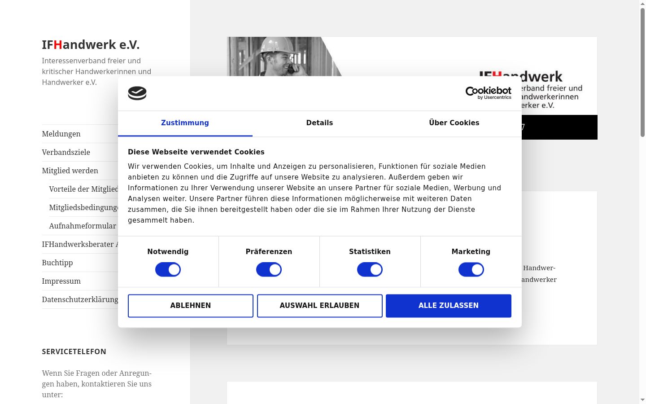Click the Notwendig category label
Image resolution: width=646 pixels, height=404 pixels.
[168, 252]
